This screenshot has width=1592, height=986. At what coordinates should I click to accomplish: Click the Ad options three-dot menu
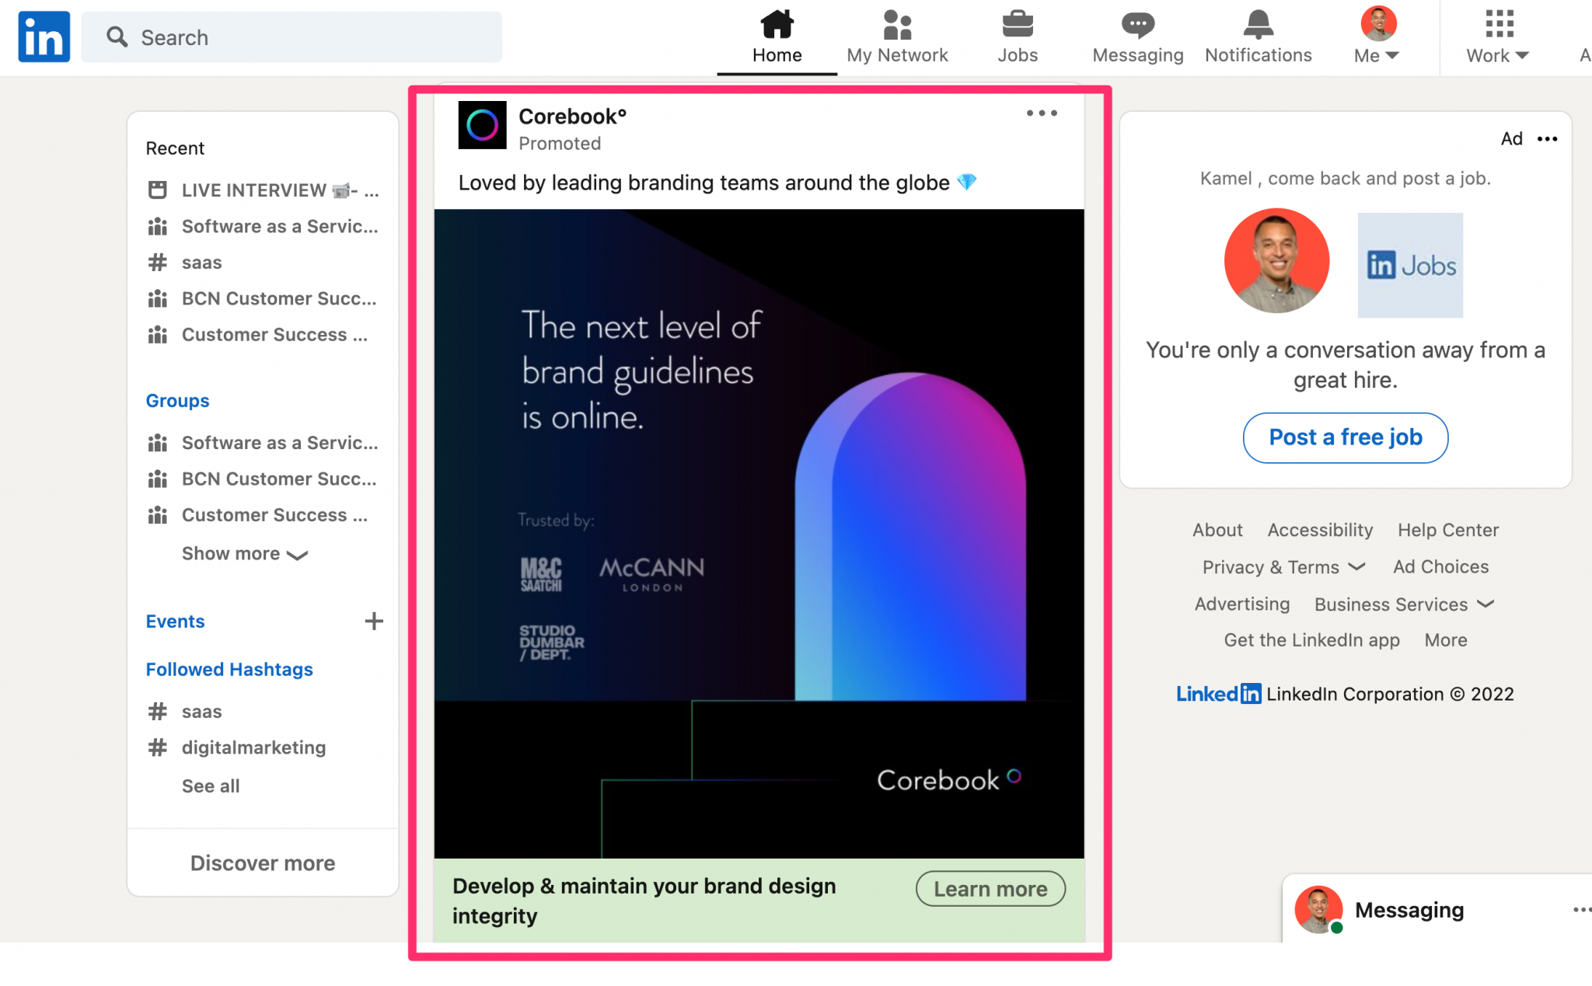(1042, 113)
